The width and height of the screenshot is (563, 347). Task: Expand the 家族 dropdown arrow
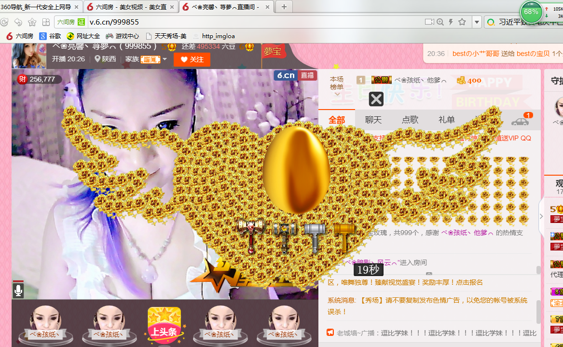pyautogui.click(x=165, y=59)
